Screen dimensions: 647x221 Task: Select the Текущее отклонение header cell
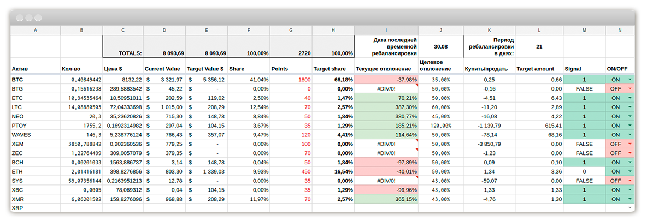coord(386,66)
